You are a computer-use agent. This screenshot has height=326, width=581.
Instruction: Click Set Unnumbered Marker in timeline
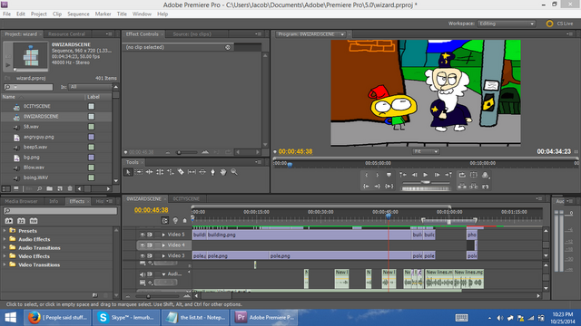click(185, 221)
